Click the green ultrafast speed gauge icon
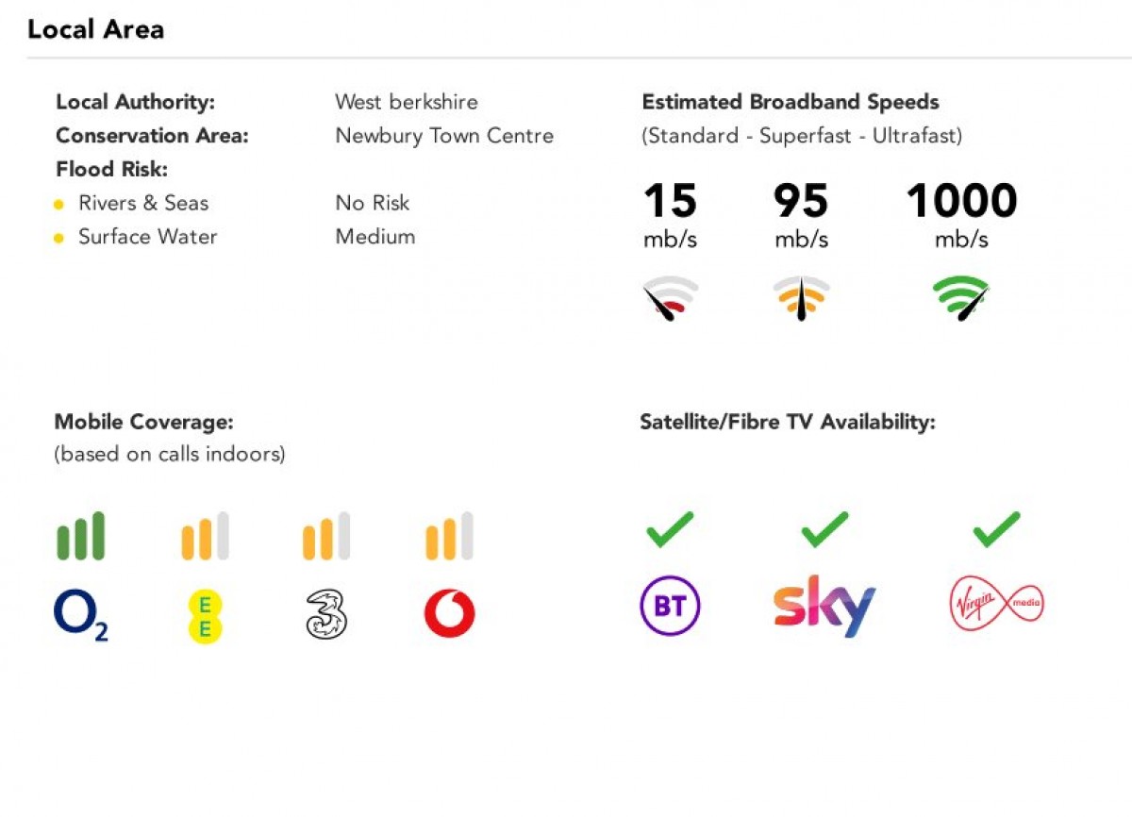Screen dimensions: 1132x817 coord(961,298)
